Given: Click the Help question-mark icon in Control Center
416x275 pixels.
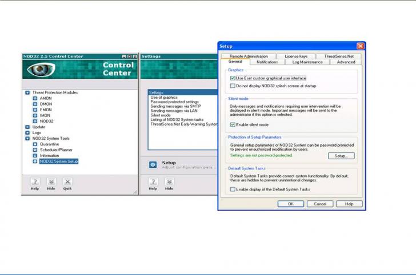Looking at the screenshot, I should tap(35, 182).
